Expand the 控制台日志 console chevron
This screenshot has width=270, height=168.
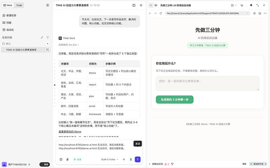point(149,164)
